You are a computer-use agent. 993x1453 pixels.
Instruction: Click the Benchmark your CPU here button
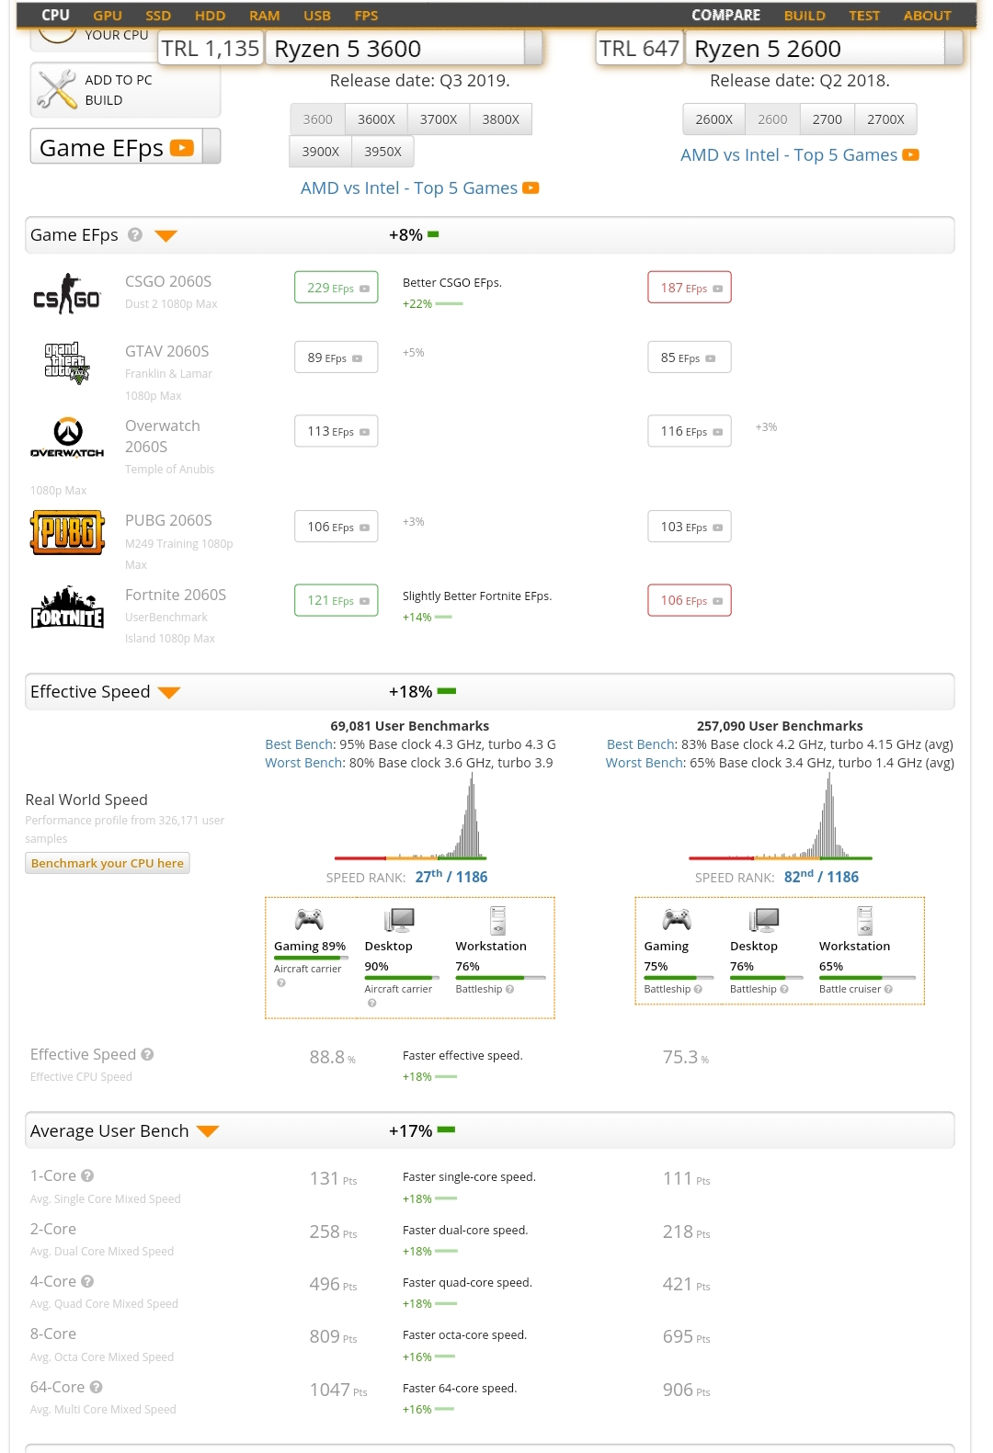coord(108,863)
